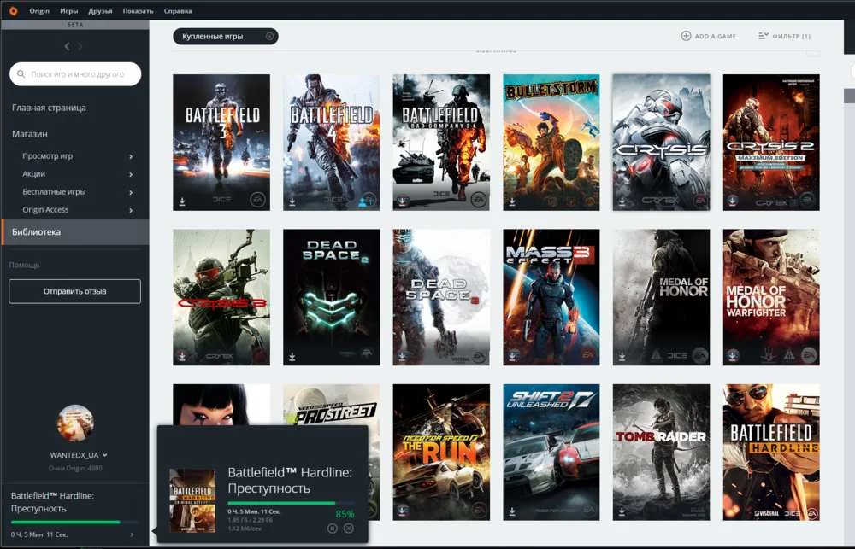Click download icon on Crysis 3 tile
The width and height of the screenshot is (855, 549).
[182, 356]
